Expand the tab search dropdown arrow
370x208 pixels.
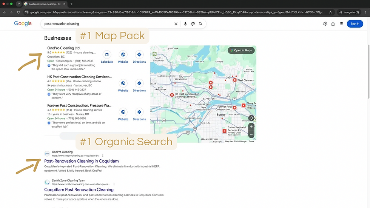(x=19, y=4)
